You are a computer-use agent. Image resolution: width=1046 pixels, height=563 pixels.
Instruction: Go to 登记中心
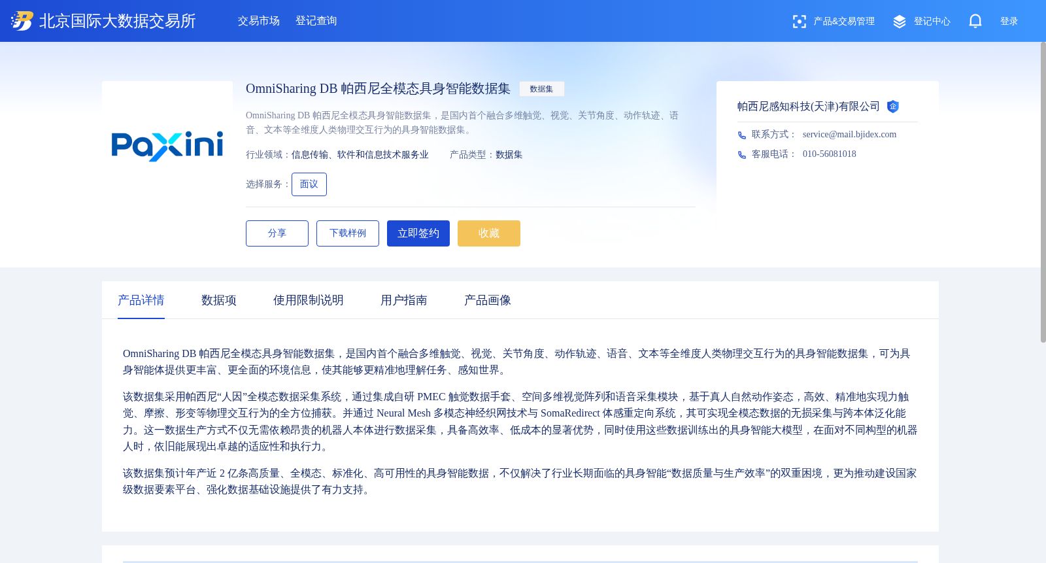point(932,22)
